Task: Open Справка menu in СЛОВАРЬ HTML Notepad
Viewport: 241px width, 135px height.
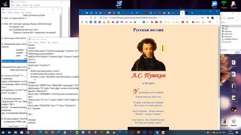Action: [x=28, y=12]
